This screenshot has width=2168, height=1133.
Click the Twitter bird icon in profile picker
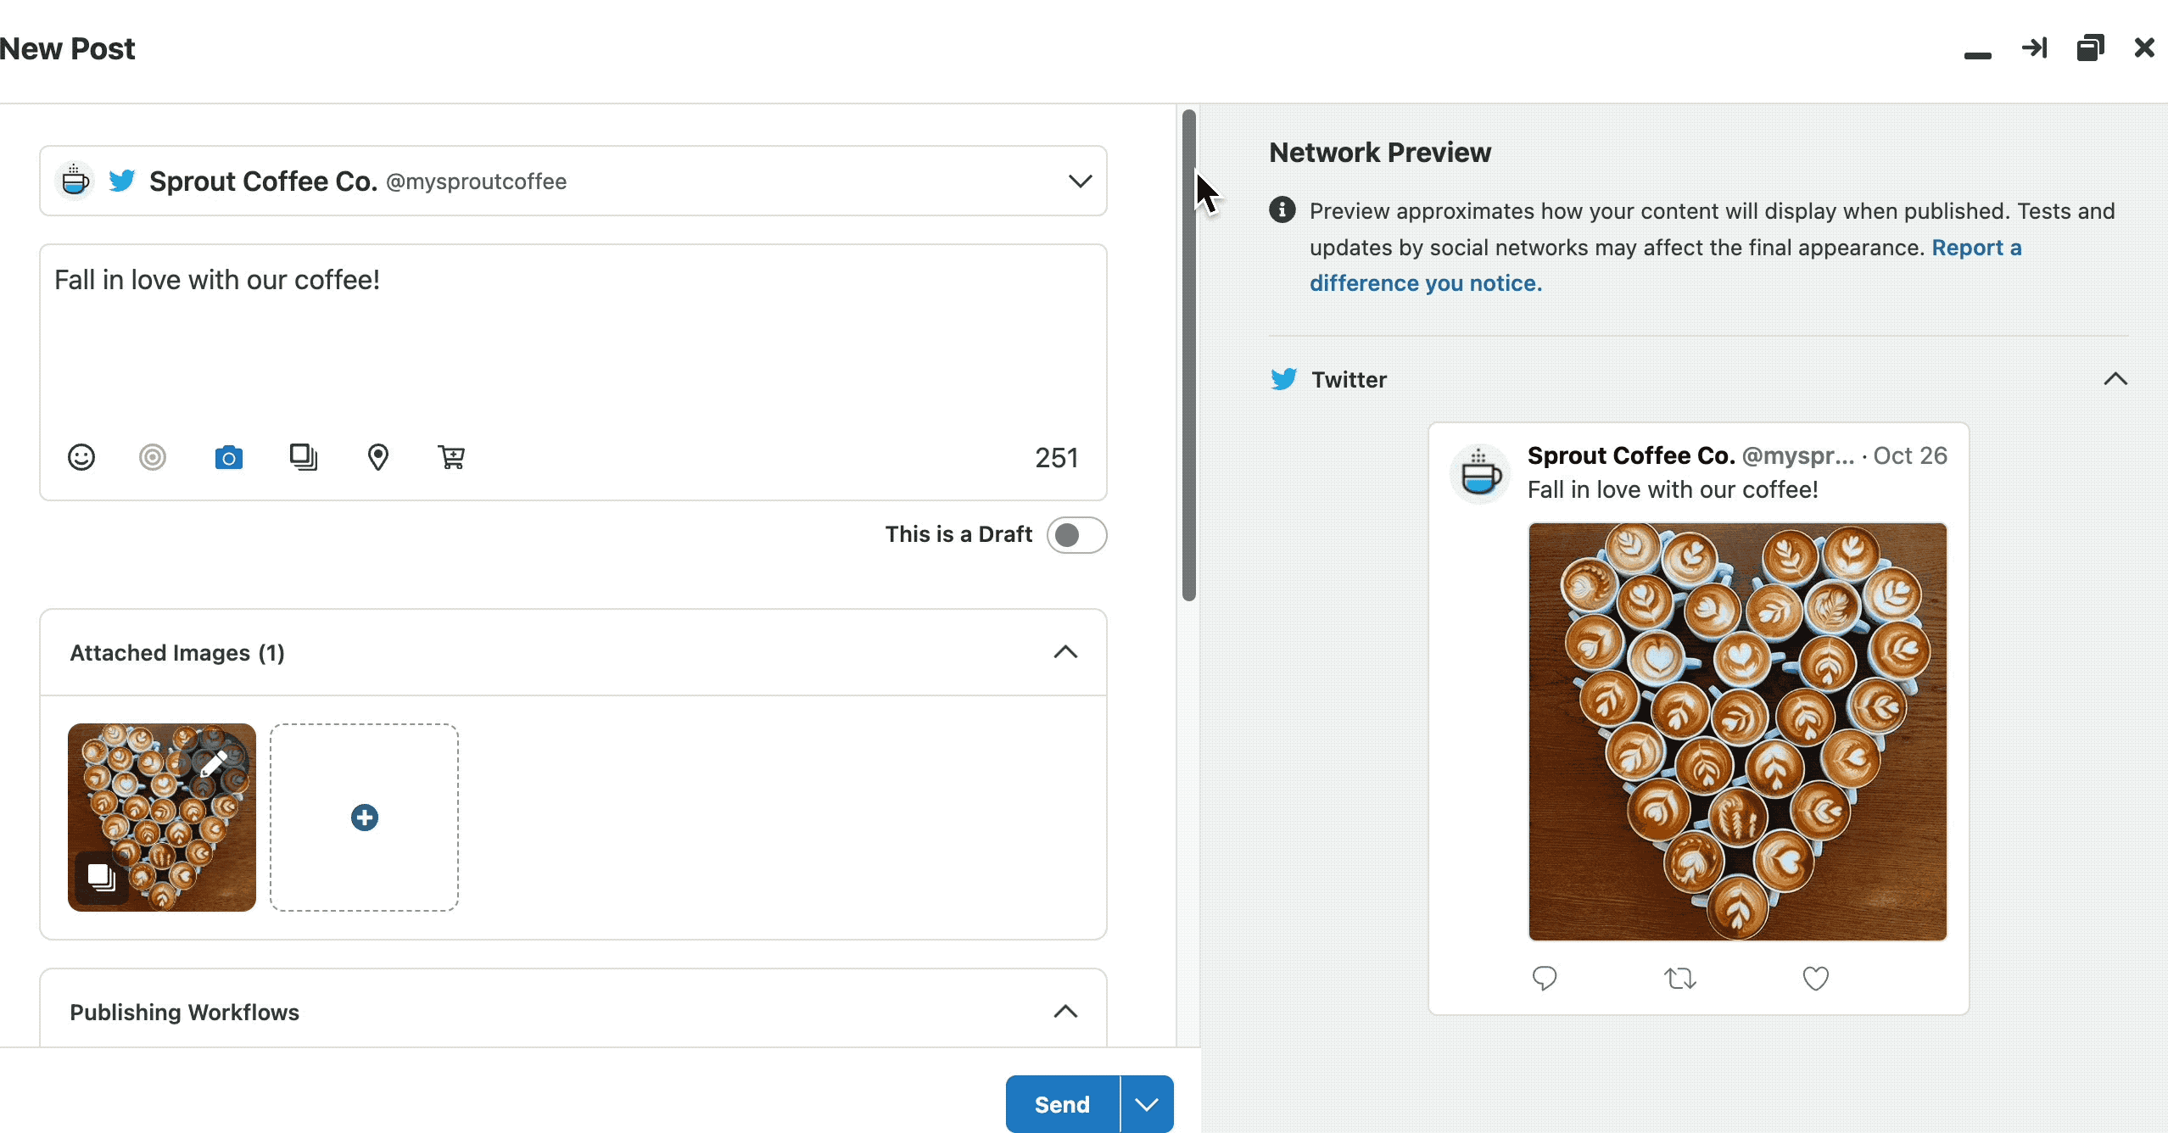[122, 181]
